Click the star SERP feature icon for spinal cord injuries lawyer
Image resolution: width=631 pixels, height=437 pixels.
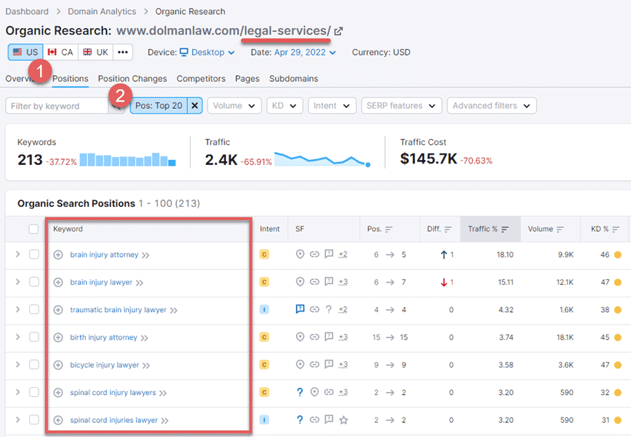(344, 420)
